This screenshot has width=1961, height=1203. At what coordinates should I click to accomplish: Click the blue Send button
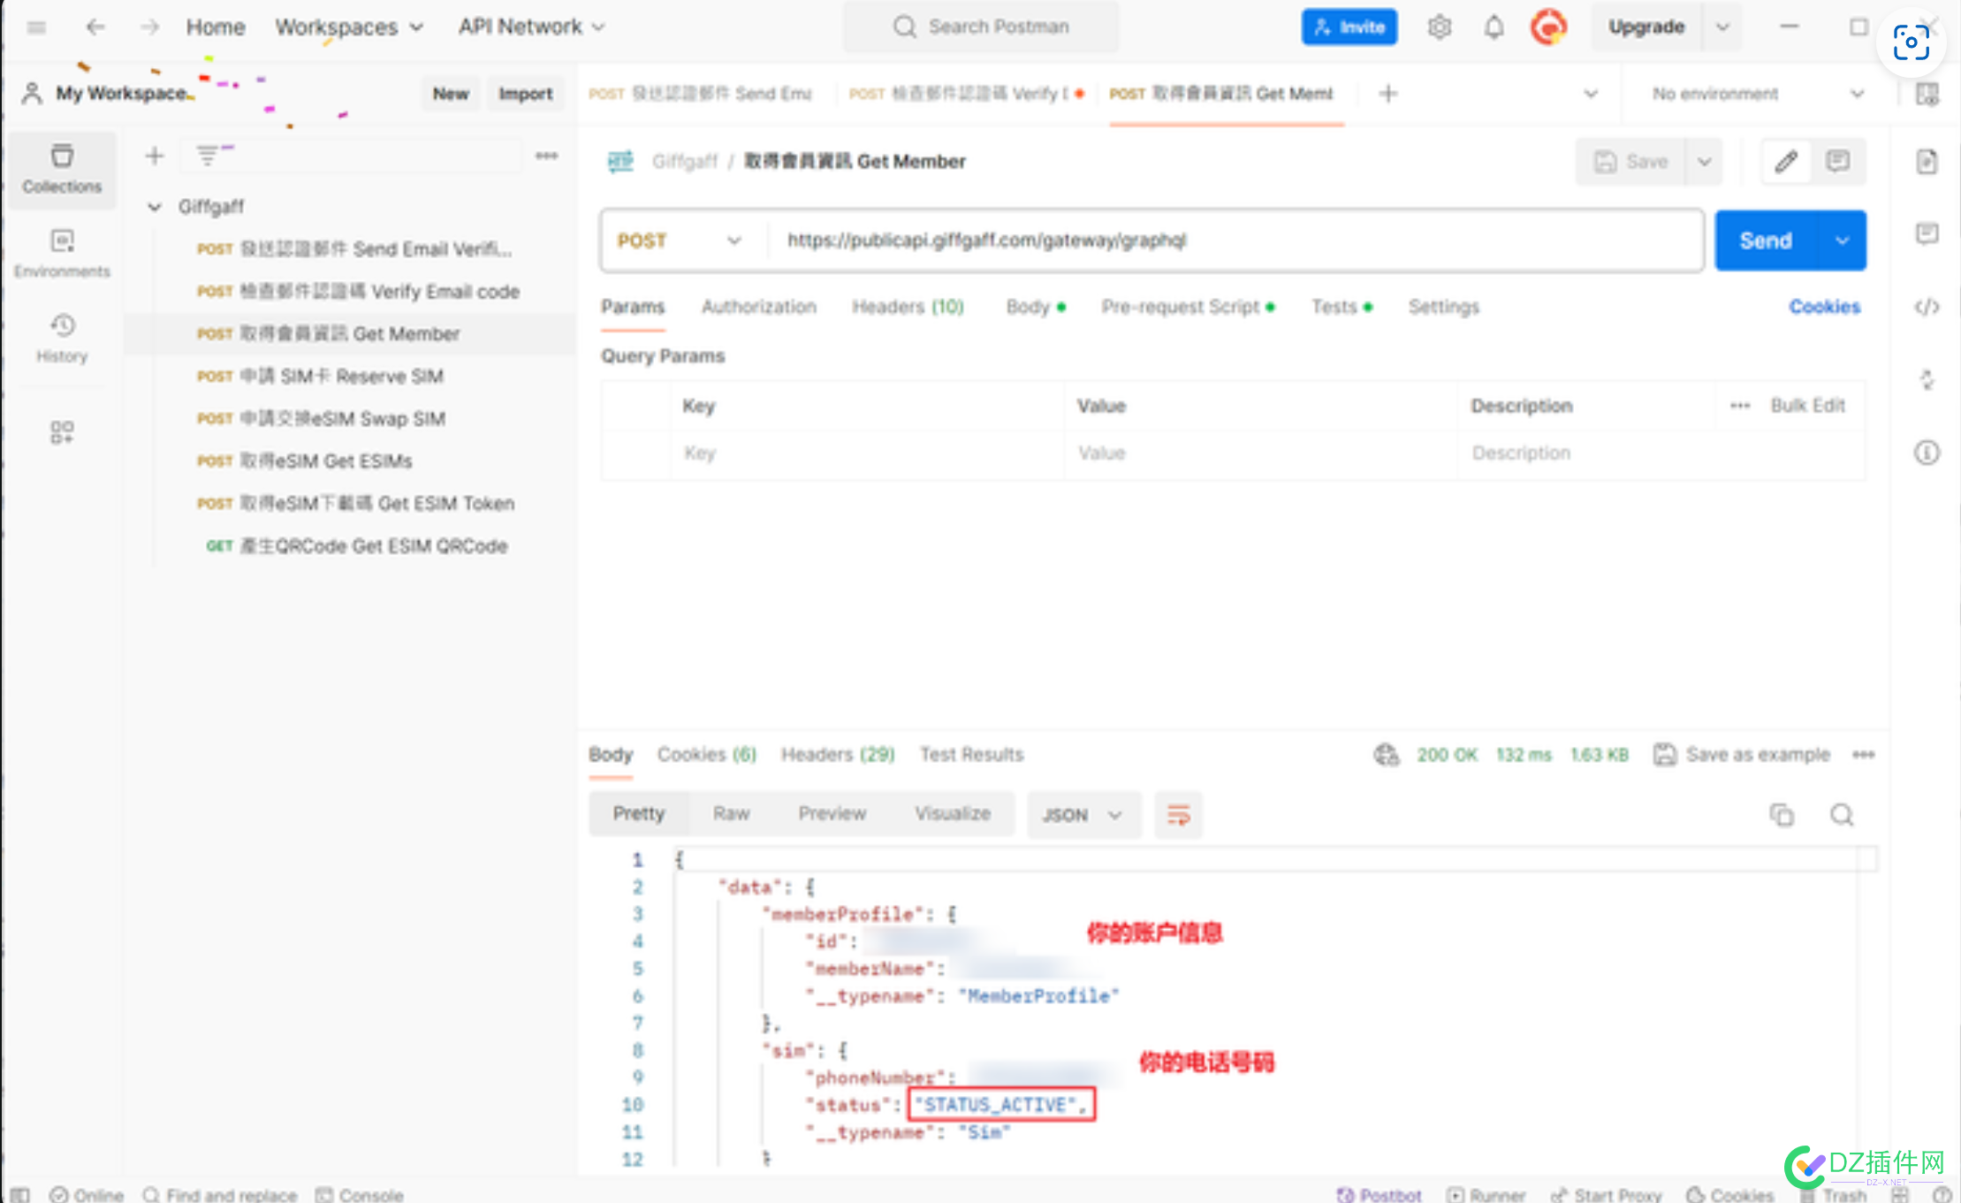click(1766, 240)
